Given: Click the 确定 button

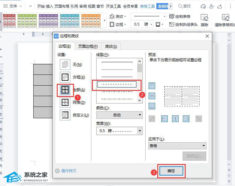Looking at the screenshot, I should pyautogui.click(x=171, y=171).
